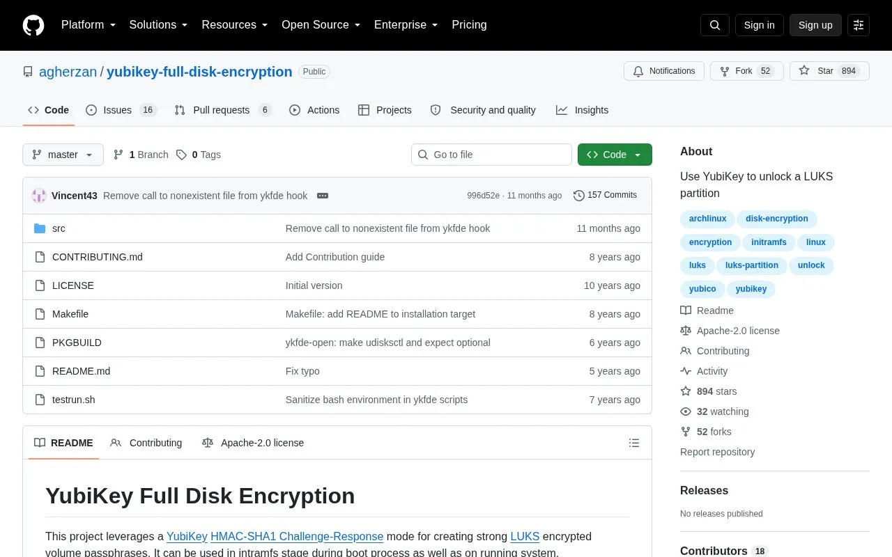Select the yubikey topic tag
892x557 pixels.
click(x=751, y=289)
